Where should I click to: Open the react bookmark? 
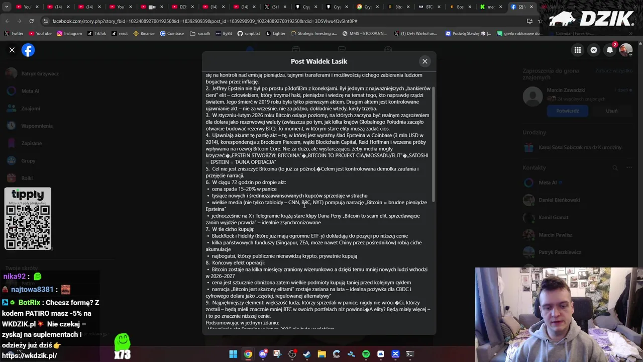pyautogui.click(x=120, y=34)
